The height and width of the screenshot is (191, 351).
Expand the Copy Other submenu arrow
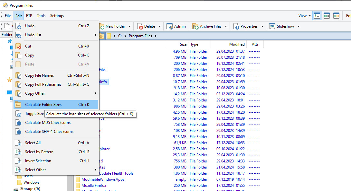click(95, 93)
